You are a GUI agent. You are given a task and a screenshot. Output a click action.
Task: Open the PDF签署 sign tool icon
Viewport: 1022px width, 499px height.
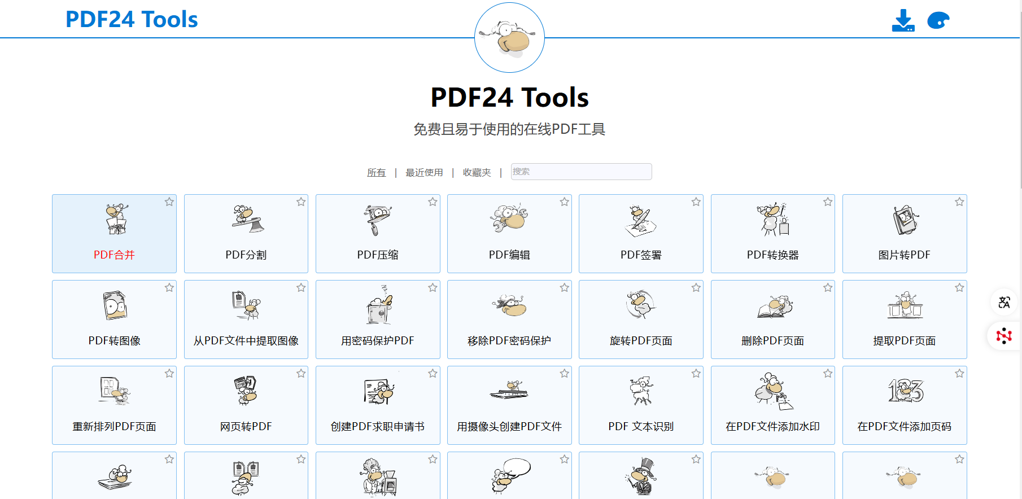pyautogui.click(x=641, y=221)
